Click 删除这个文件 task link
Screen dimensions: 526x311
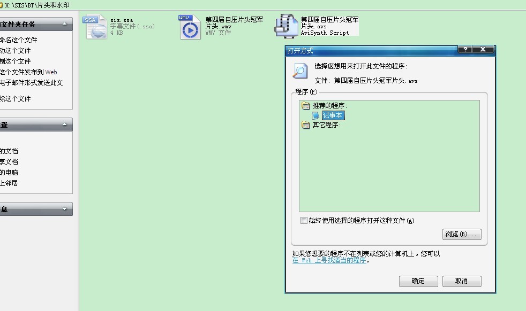tap(15, 99)
